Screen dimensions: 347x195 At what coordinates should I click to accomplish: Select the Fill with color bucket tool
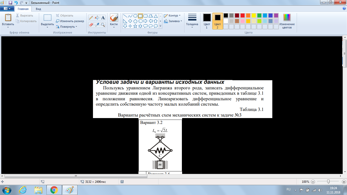coord(97,18)
